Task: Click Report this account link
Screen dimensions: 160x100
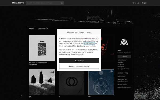Action: [x=124, y=87]
